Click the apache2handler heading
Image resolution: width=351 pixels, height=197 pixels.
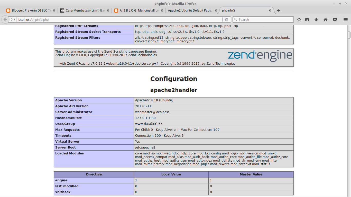(174, 90)
